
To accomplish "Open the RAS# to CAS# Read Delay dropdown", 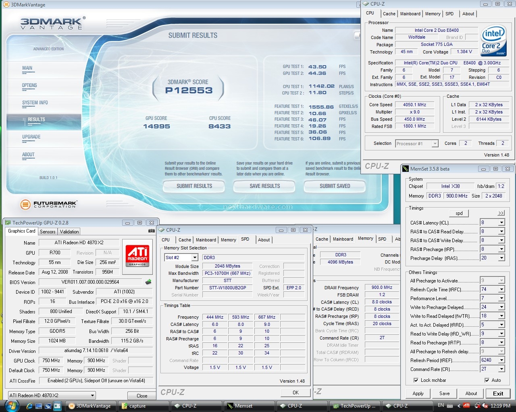I will pyautogui.click(x=501, y=231).
